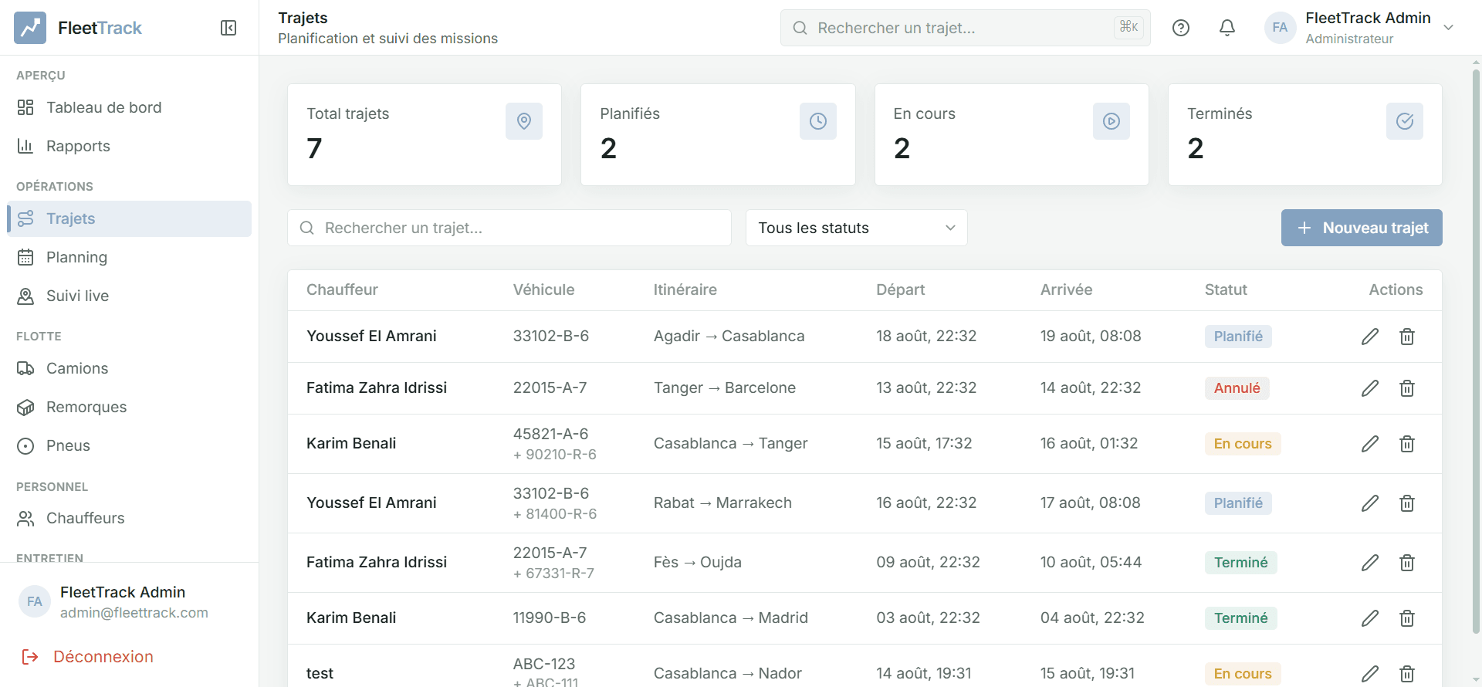Viewport: 1482px width, 687px height.
Task: Edit the Fès → Oujda trip
Action: (1370, 563)
